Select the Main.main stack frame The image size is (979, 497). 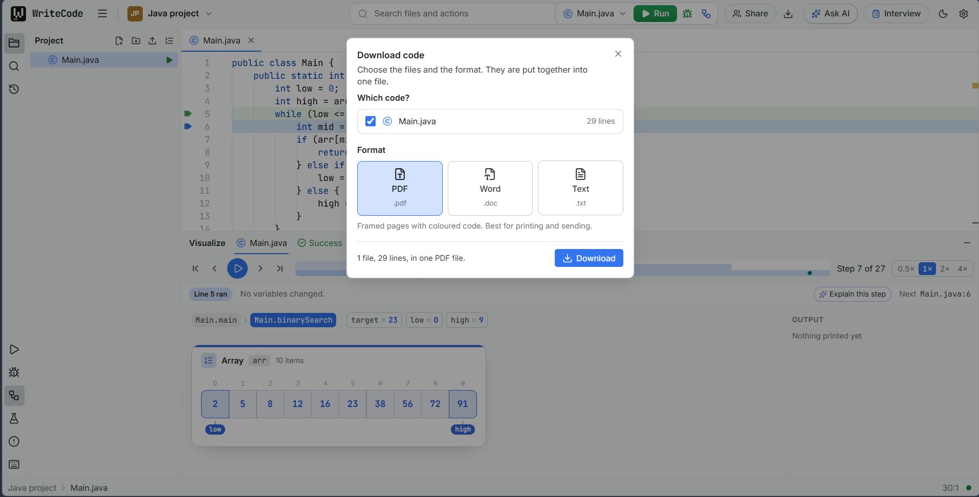216,320
